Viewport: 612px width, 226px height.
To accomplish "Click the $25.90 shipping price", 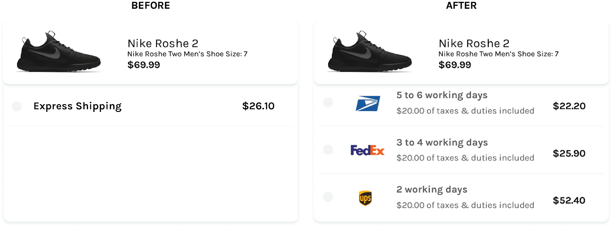I will (x=569, y=153).
